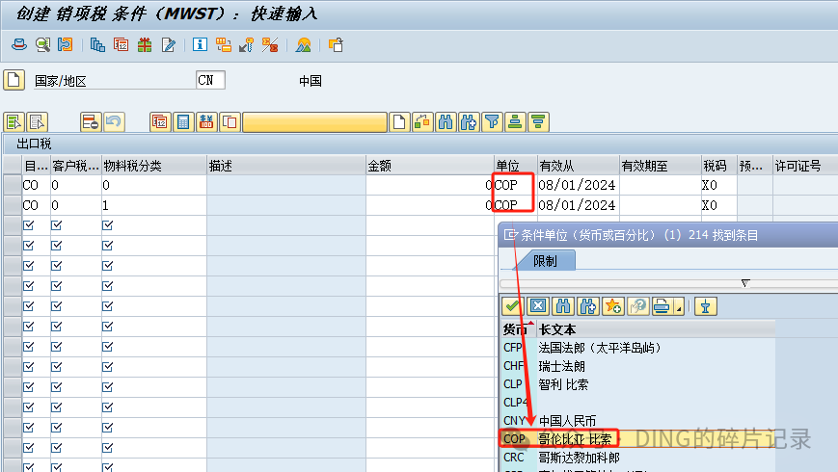
Task: Click the green select-all rows icon
Action: pos(14,122)
